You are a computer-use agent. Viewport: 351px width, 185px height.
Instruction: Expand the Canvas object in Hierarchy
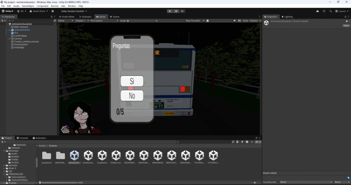coord(10,39)
